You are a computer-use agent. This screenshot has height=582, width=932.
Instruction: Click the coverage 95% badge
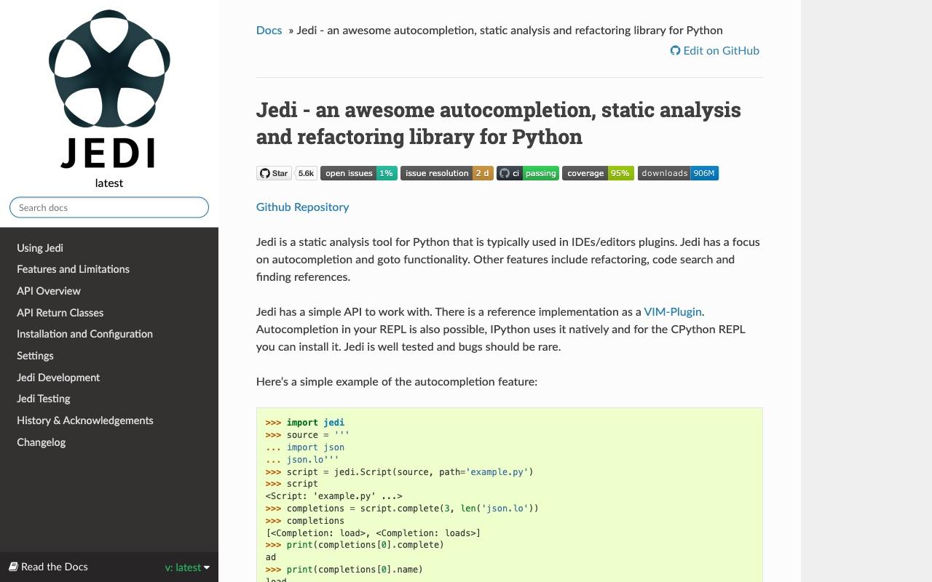pos(598,173)
